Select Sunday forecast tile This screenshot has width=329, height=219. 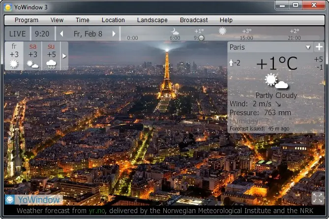tap(51, 56)
